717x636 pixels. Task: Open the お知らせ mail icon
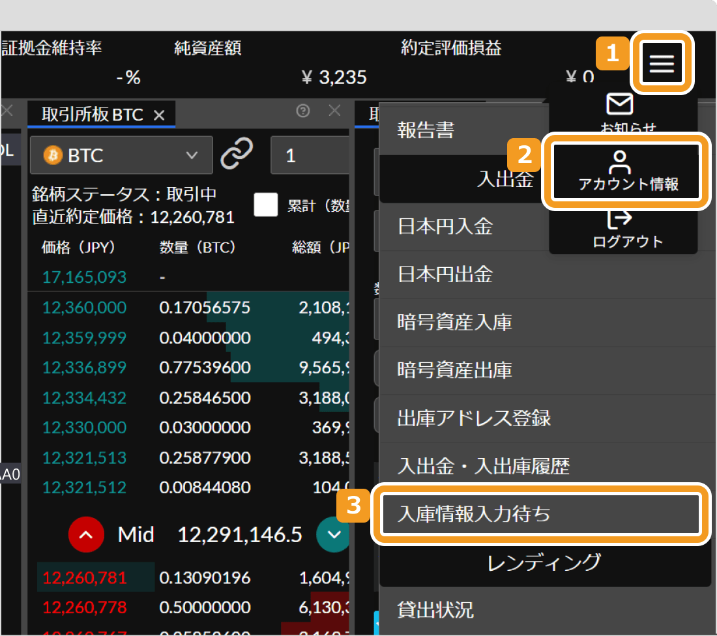coord(620,104)
